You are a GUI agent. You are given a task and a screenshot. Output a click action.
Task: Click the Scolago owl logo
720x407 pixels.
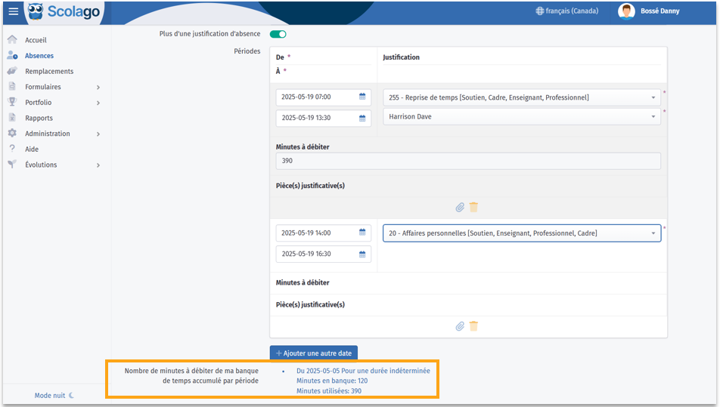pyautogui.click(x=36, y=11)
